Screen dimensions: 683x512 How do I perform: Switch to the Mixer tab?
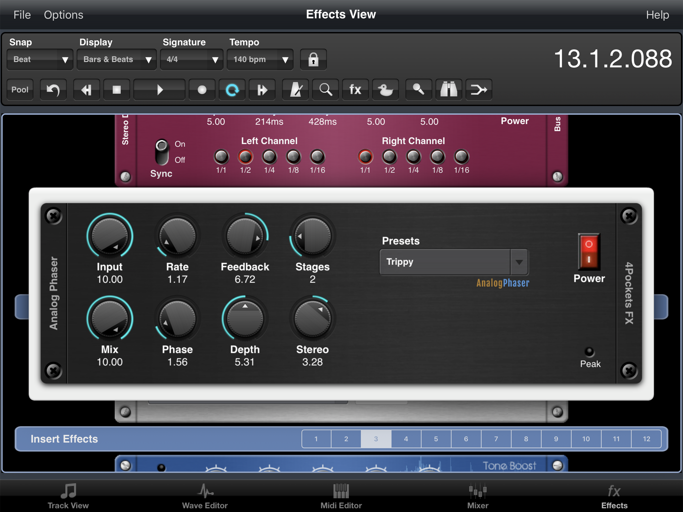[x=477, y=496]
